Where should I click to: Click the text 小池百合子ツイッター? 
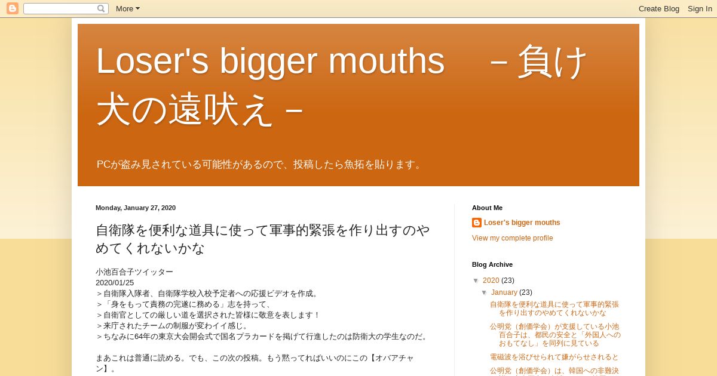(134, 272)
